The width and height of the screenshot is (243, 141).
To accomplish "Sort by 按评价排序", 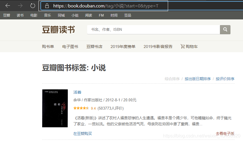I will [225, 79].
